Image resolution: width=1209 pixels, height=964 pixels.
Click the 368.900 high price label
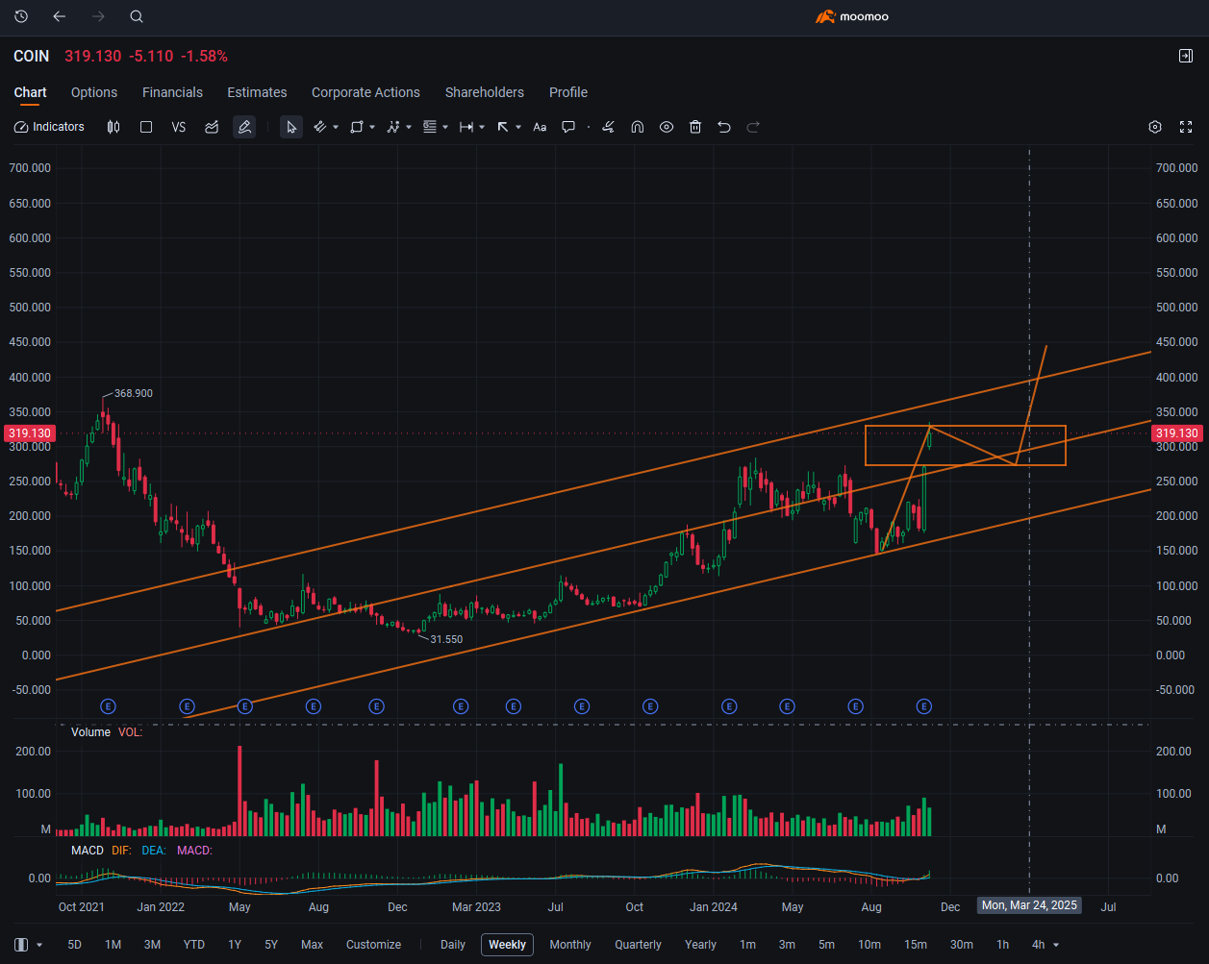[133, 393]
